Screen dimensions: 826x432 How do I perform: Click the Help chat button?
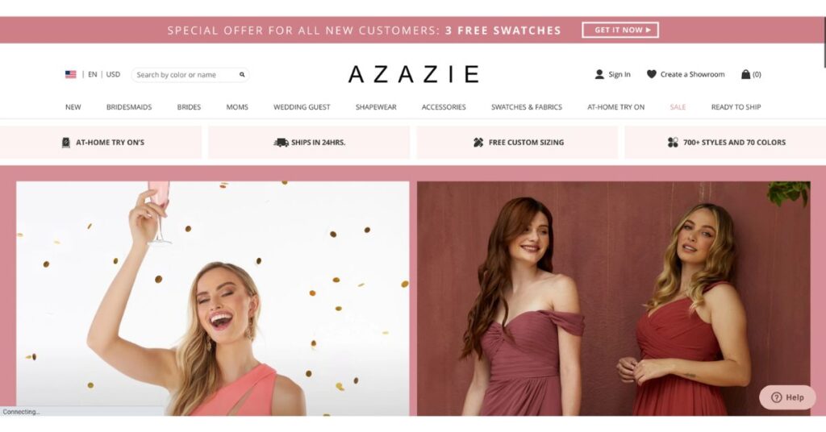click(787, 397)
